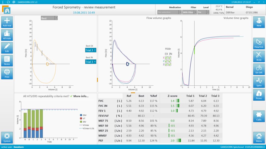This screenshot has width=266, height=149.
Task: Toggle IN checkbox for trial 3
Action: coord(170,64)
